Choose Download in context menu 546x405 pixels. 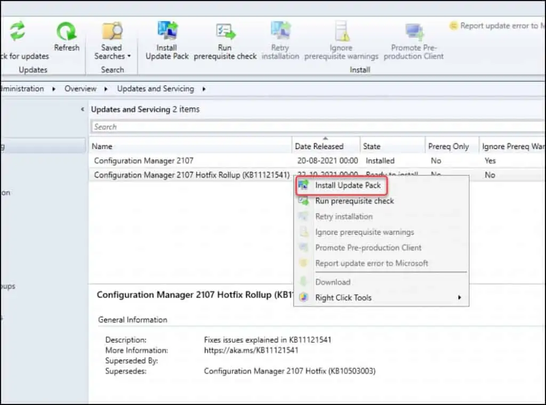click(333, 282)
